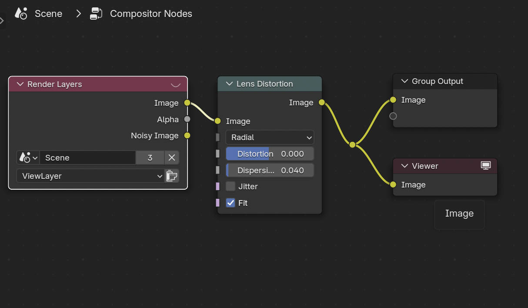Collapse the Render Layers node via its chevron
Viewport: 528px width, 308px height.
20,84
